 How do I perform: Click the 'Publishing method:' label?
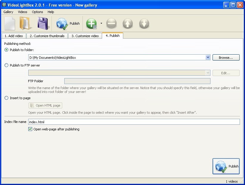[x=18, y=44]
